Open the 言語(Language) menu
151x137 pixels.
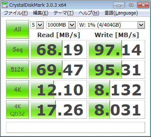click(121, 13)
